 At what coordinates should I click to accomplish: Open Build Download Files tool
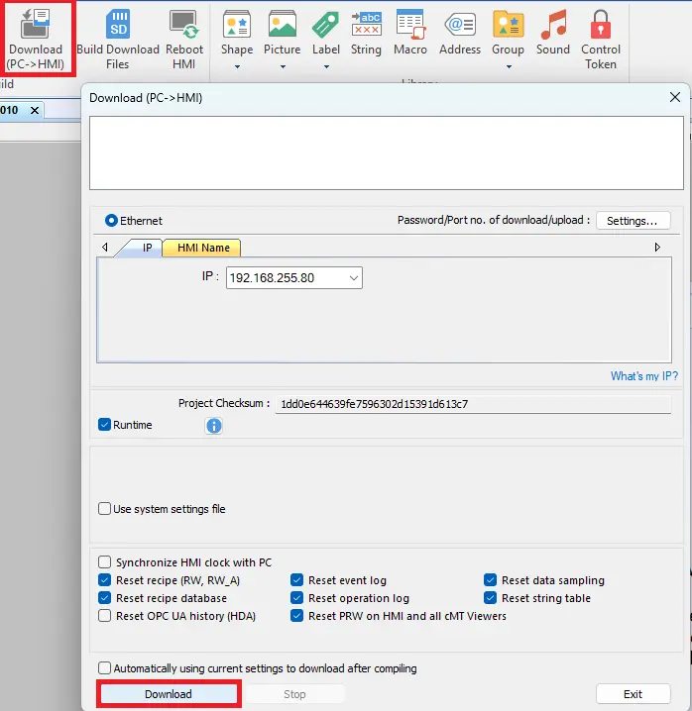coord(118,40)
